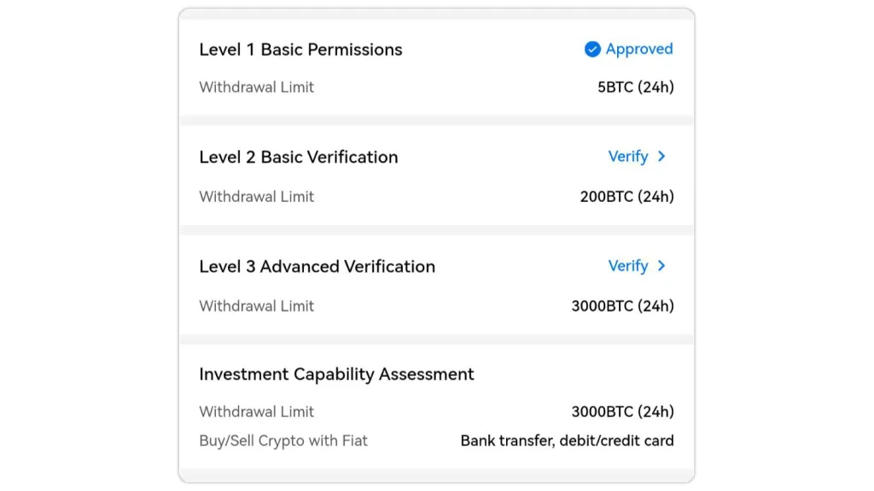Click Withdrawal Limit label under Level 2
The width and height of the screenshot is (874, 491).
pyautogui.click(x=256, y=196)
